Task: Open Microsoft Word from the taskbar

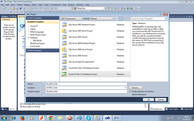Action: tap(117, 118)
